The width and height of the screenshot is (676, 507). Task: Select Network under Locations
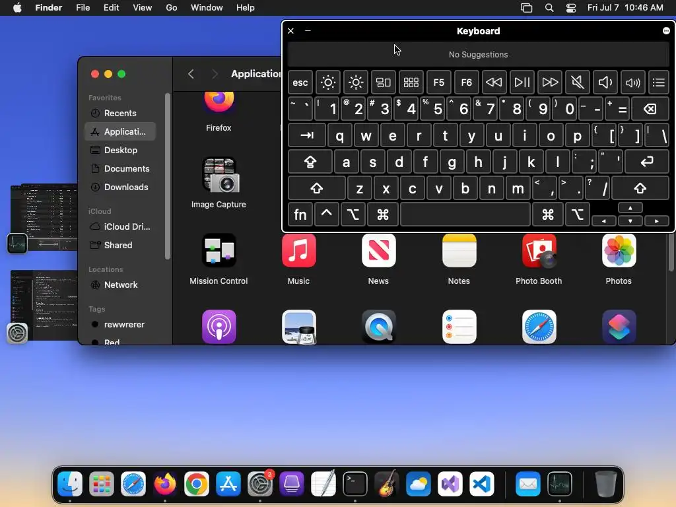click(120, 285)
